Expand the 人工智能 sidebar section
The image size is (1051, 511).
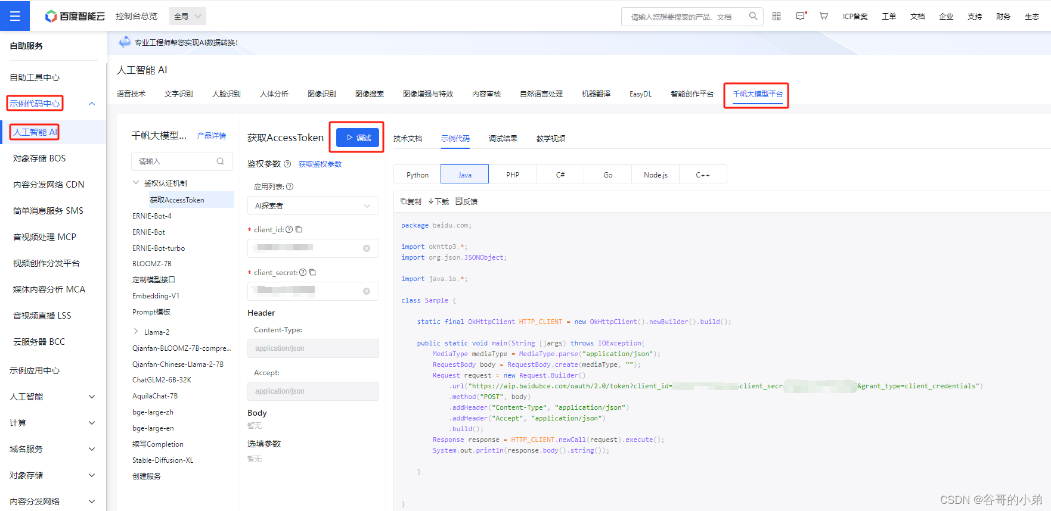pos(92,397)
